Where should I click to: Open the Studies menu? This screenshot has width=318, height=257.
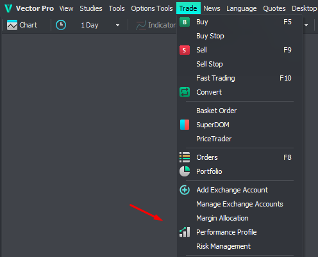91,8
